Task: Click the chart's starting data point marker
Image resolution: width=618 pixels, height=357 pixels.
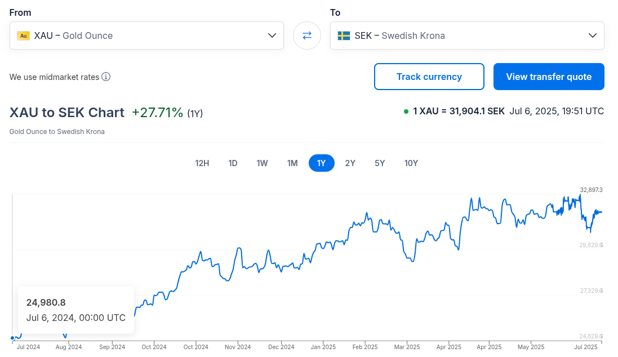Action: [12, 338]
